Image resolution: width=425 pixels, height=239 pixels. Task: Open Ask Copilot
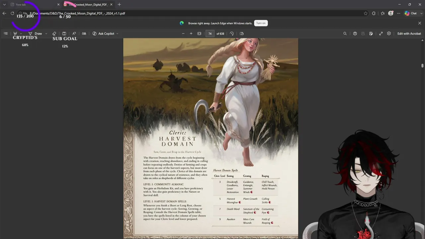point(103,34)
